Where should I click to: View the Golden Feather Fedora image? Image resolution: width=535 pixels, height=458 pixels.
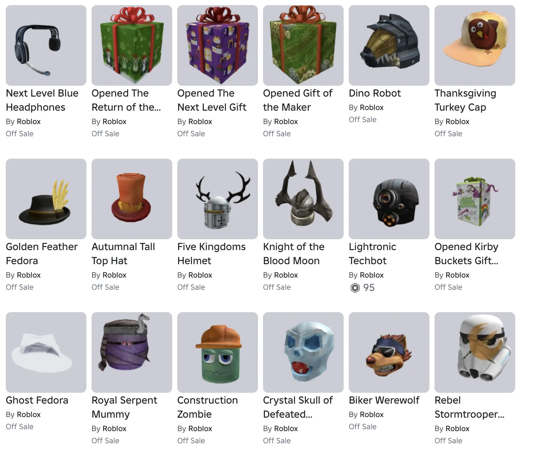[46, 199]
